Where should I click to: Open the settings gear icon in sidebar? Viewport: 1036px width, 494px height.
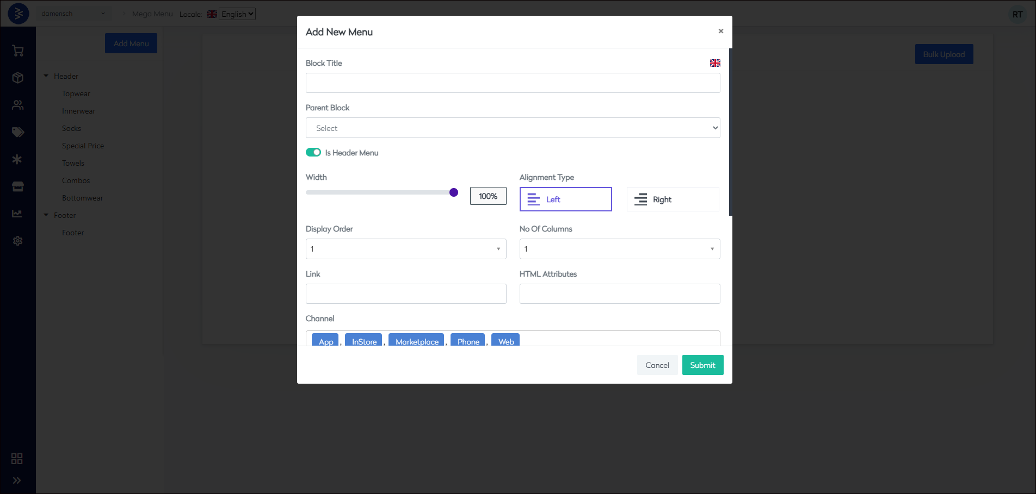click(x=17, y=241)
